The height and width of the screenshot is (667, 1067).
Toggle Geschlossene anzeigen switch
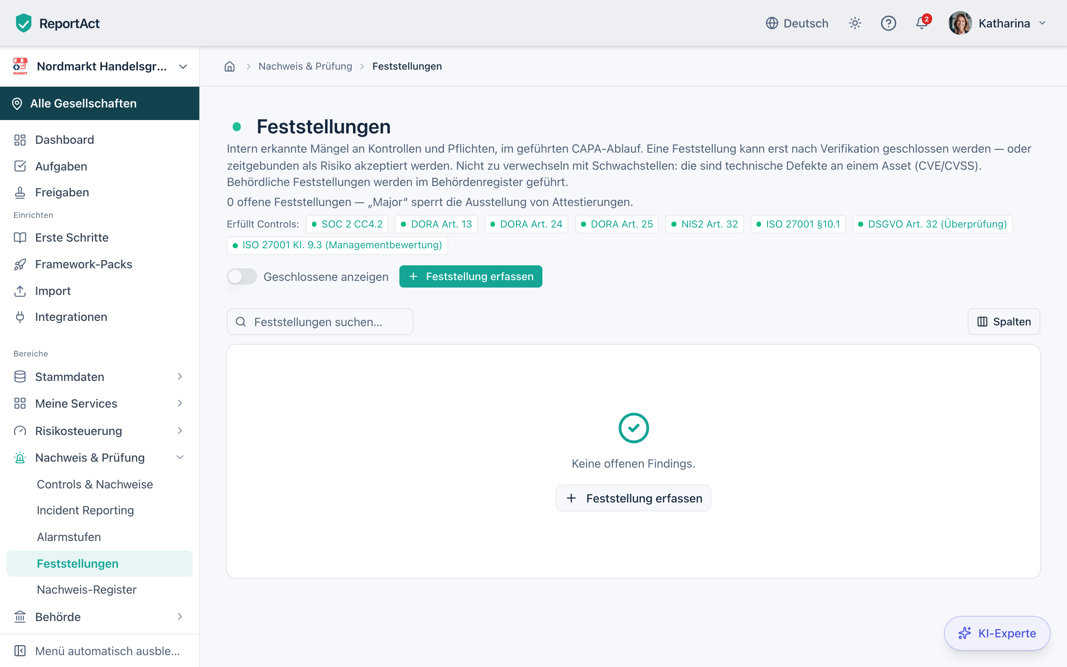coord(242,276)
